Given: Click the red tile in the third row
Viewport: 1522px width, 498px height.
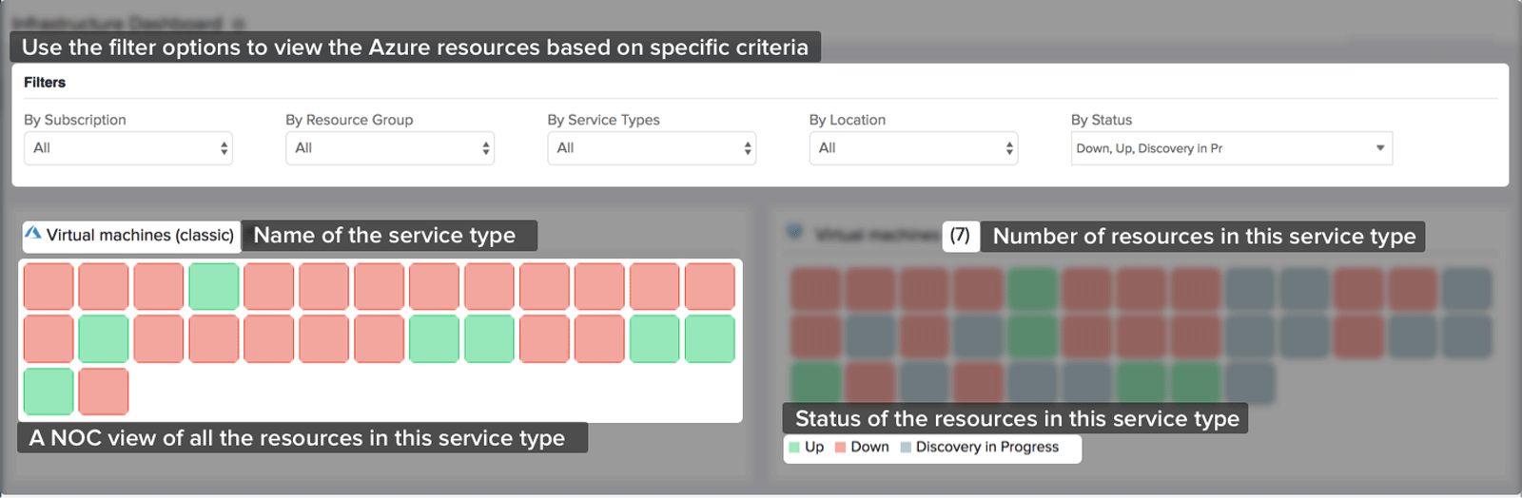Looking at the screenshot, I should click(103, 392).
